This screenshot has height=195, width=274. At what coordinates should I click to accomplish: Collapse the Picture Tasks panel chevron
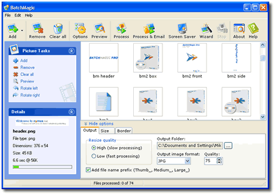pyautogui.click(x=71, y=51)
